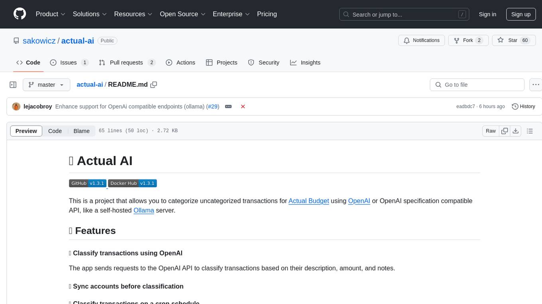Focus the Go to file field
Image resolution: width=542 pixels, height=304 pixels.
coord(477,85)
